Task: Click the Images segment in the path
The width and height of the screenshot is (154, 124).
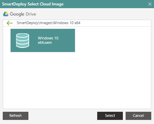Action: tap(46, 23)
